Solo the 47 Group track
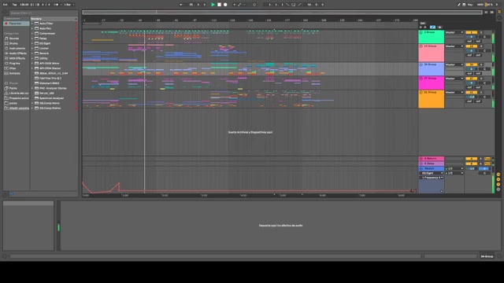The image size is (504, 283). pos(481,79)
